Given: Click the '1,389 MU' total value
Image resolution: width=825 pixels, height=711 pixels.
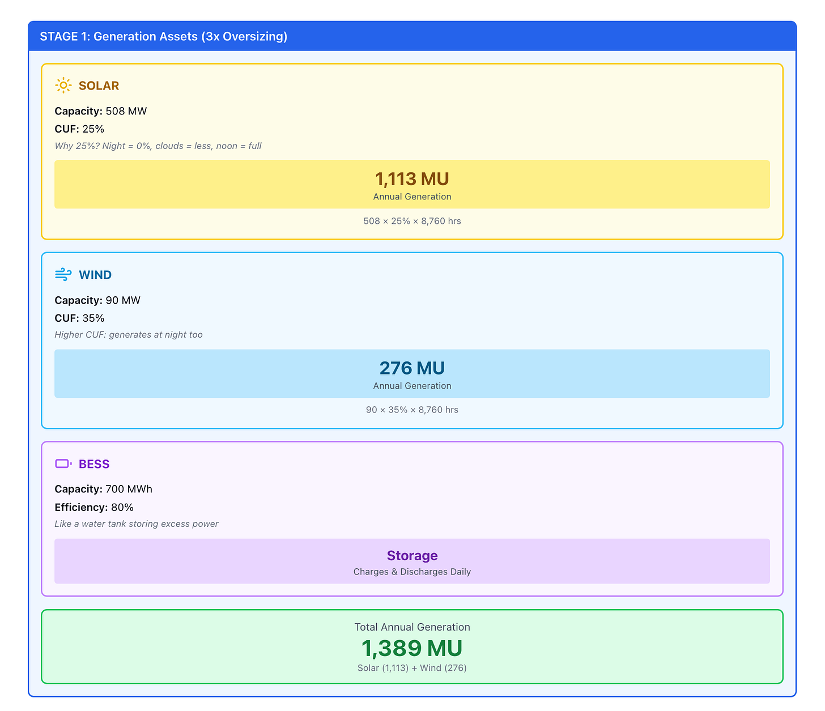Looking at the screenshot, I should [412, 648].
